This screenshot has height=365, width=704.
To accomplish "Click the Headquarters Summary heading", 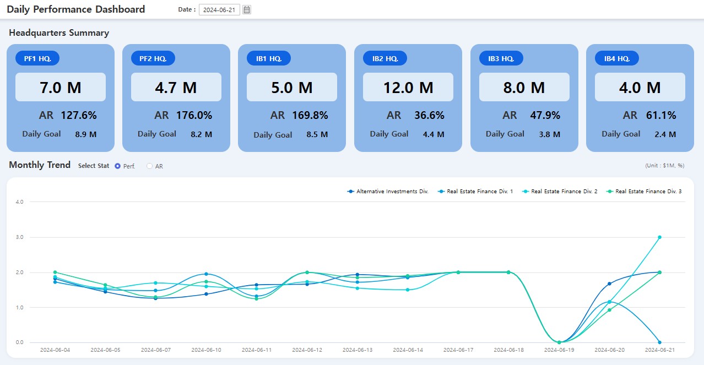I will [59, 33].
